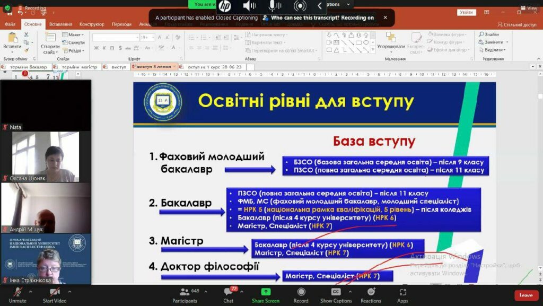Expand audio options arrow beside Unmute

(31, 291)
